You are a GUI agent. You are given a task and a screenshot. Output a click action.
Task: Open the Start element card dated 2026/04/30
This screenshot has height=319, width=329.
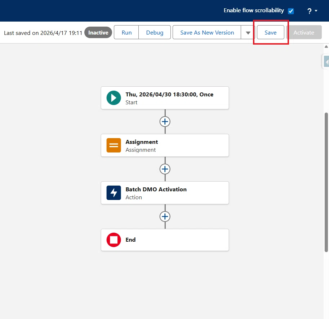[165, 98]
